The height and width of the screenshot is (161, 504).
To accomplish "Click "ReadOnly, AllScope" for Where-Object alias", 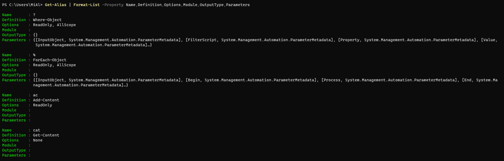I will pyautogui.click(x=54, y=25).
